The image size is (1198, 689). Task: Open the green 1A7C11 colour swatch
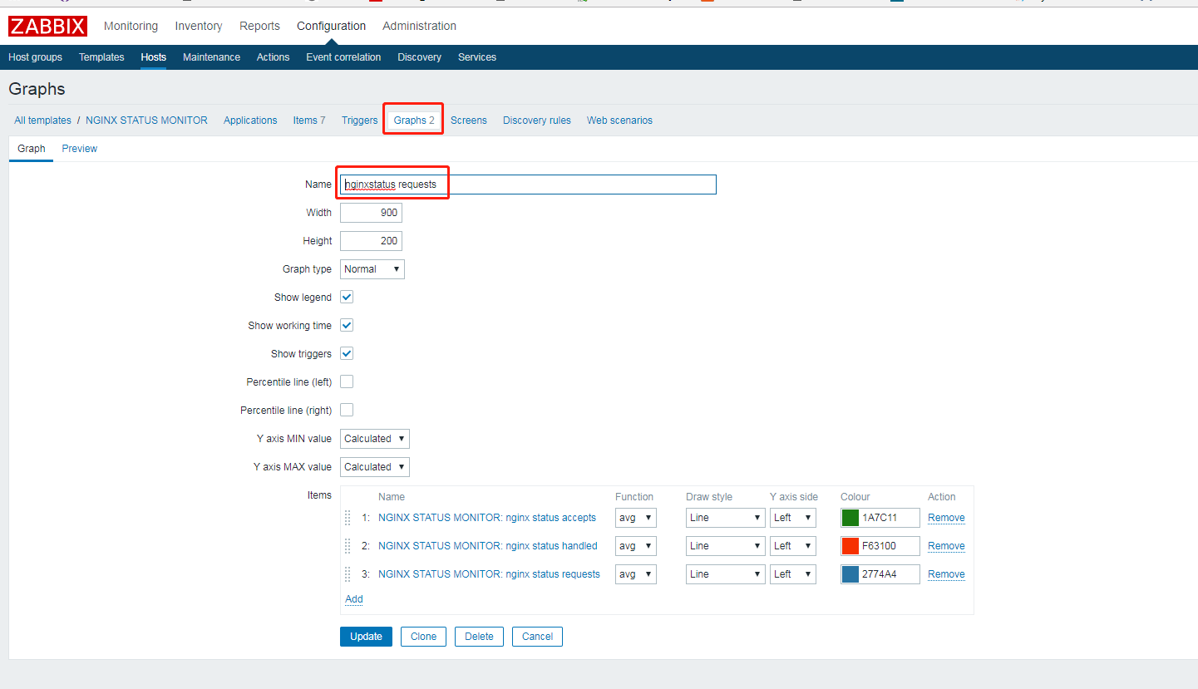[850, 518]
